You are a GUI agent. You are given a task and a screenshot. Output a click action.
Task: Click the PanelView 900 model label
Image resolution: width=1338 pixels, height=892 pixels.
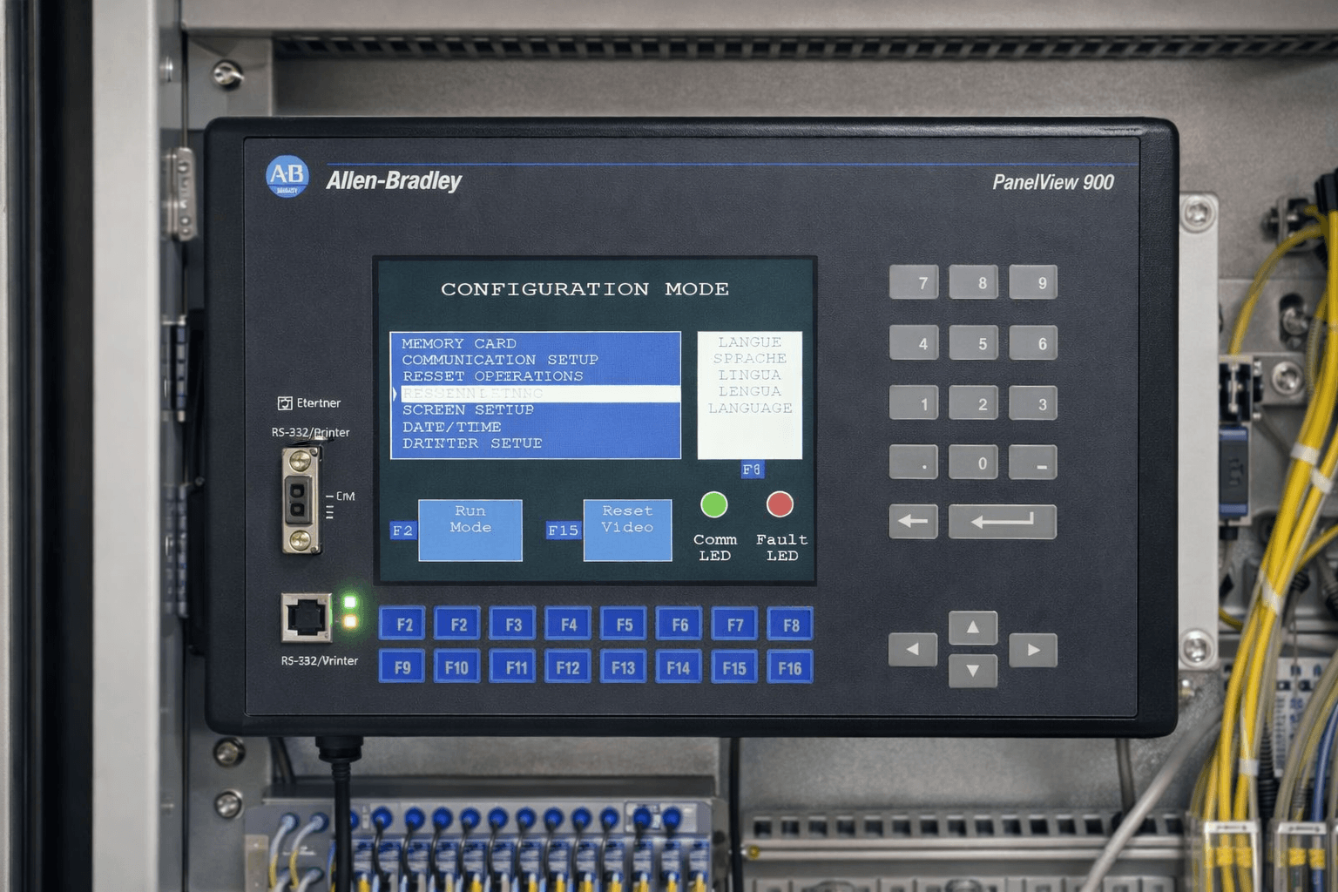(1053, 182)
